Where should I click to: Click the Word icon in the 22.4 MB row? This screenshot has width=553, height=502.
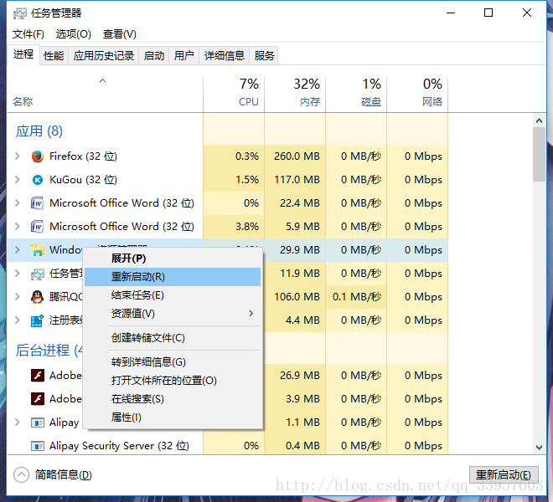[38, 203]
